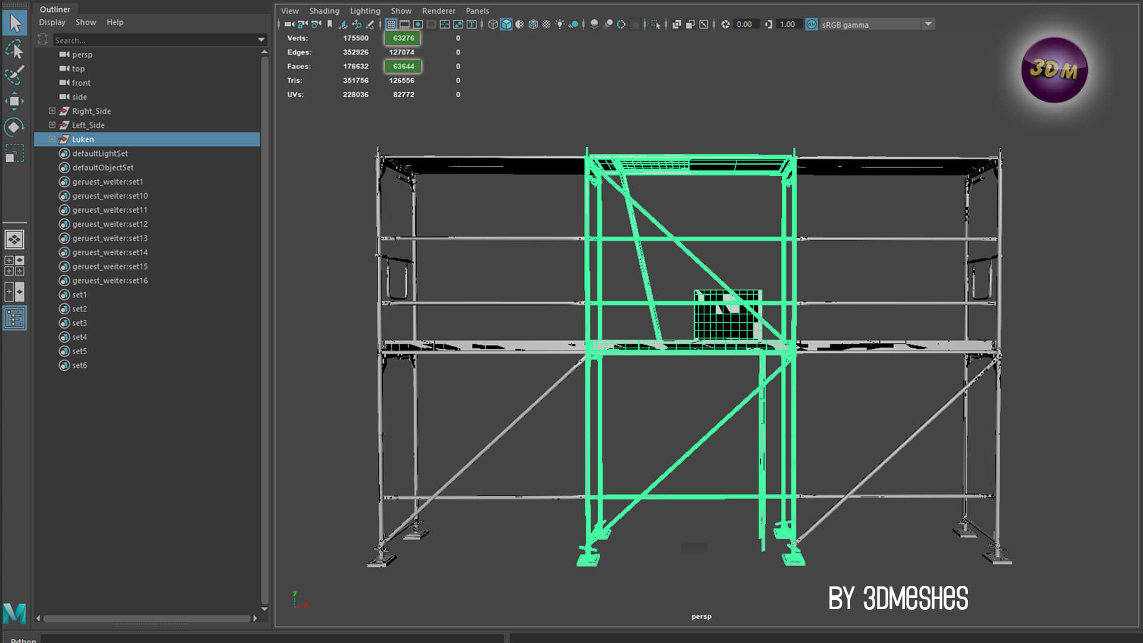Open the viewport Lighting menu

coord(365,11)
